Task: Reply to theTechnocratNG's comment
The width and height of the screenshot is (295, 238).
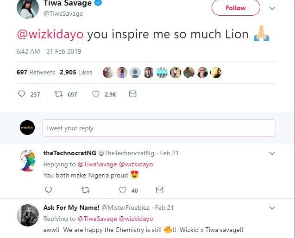Action: pos(48,190)
